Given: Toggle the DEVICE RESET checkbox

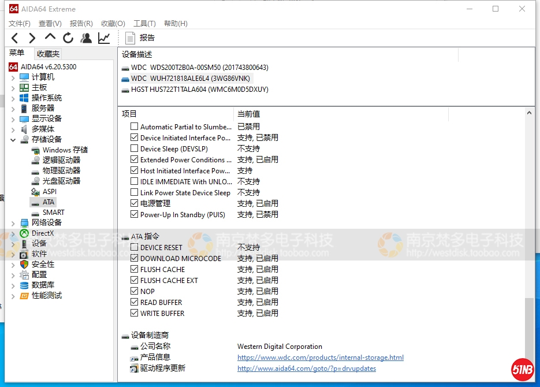Looking at the screenshot, I should tap(135, 247).
